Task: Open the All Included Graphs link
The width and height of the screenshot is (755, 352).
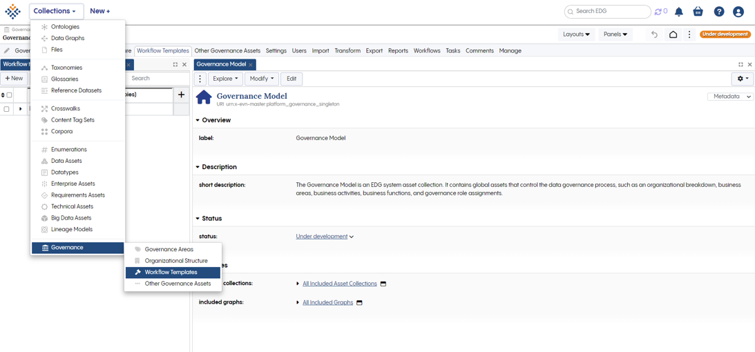Action: [x=328, y=303]
